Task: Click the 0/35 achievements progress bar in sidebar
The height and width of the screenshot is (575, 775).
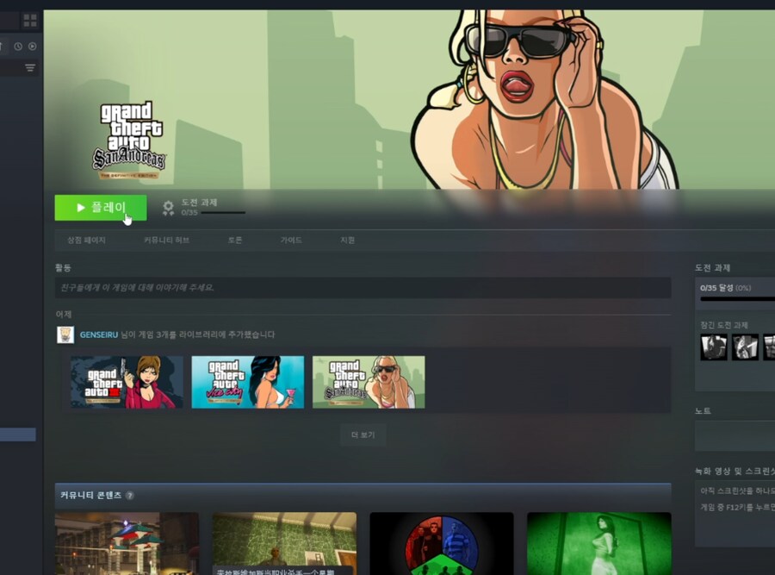Action: pyautogui.click(x=737, y=299)
